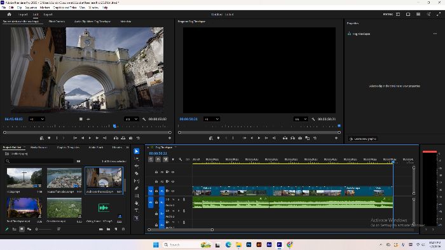Play the sequence in the Program monitor
The image size is (445, 250).
coord(259,138)
